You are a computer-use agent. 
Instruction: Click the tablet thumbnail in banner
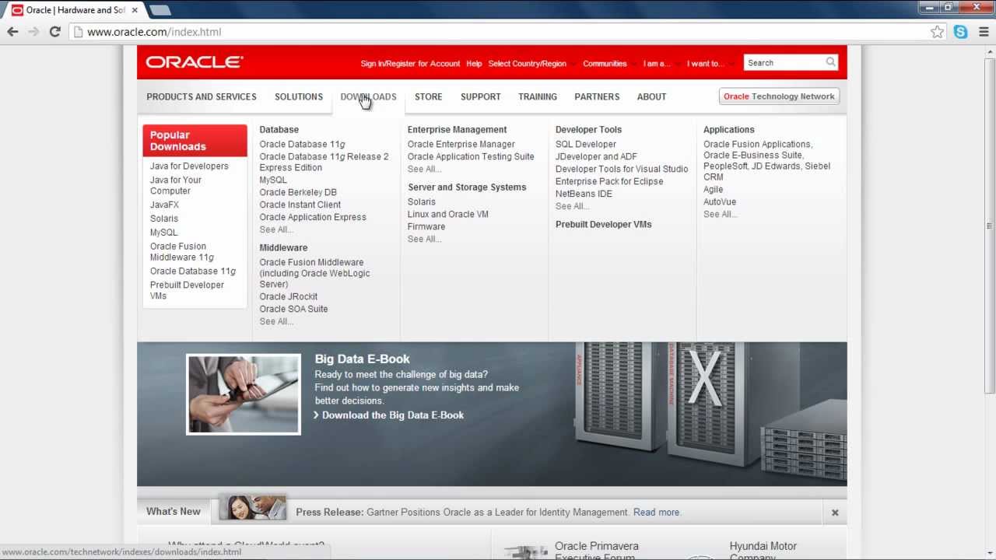(x=244, y=394)
